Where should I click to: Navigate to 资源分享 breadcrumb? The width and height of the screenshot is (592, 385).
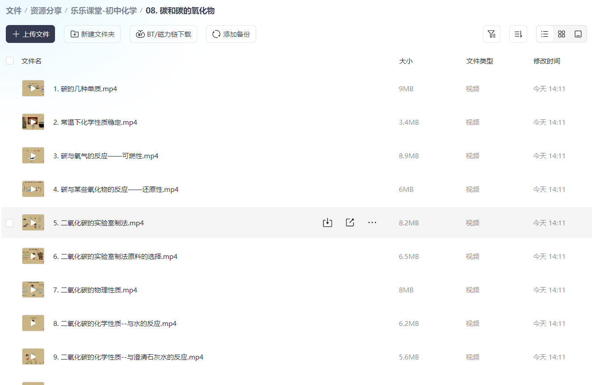(x=47, y=10)
